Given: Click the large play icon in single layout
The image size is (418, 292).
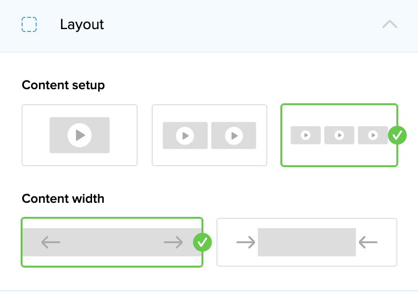Looking at the screenshot, I should [79, 135].
